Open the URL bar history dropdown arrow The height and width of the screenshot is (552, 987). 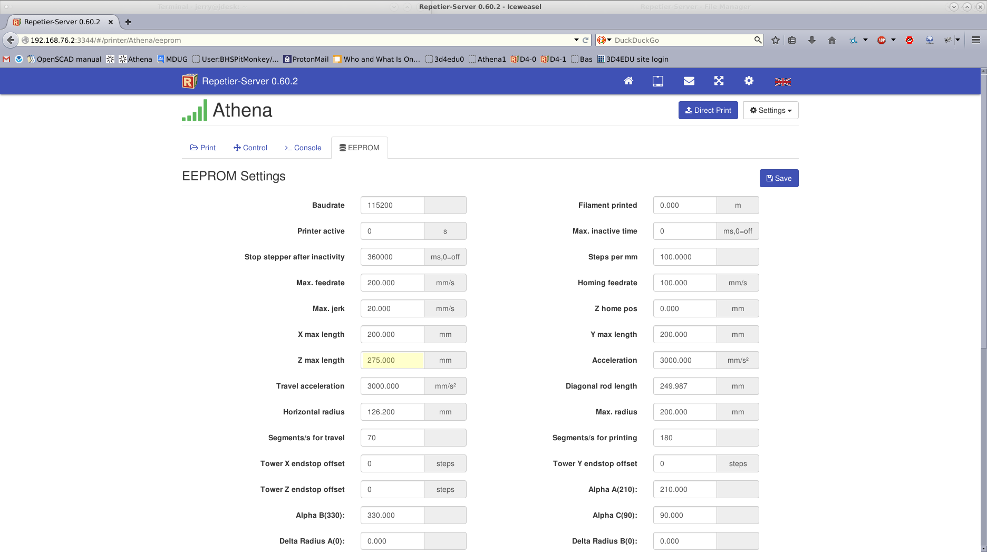click(576, 40)
